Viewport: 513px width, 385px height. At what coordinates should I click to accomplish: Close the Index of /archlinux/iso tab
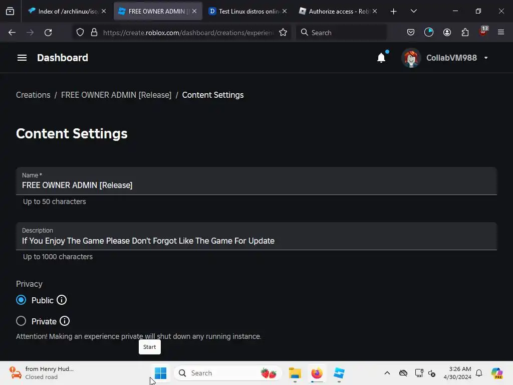point(104,11)
